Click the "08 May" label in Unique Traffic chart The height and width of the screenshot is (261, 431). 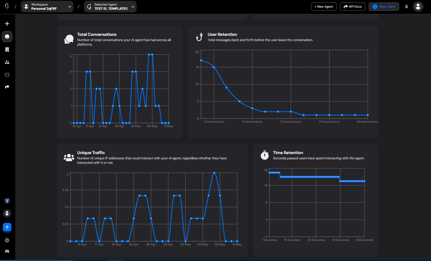tap(220, 244)
